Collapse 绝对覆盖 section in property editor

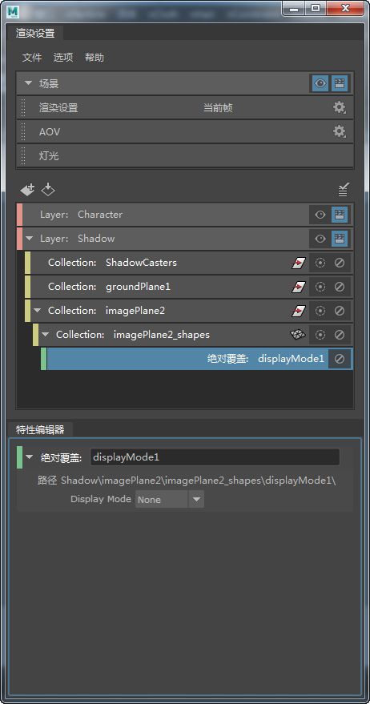coord(30,457)
